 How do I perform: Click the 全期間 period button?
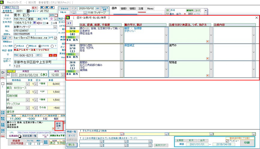(x=180, y=140)
